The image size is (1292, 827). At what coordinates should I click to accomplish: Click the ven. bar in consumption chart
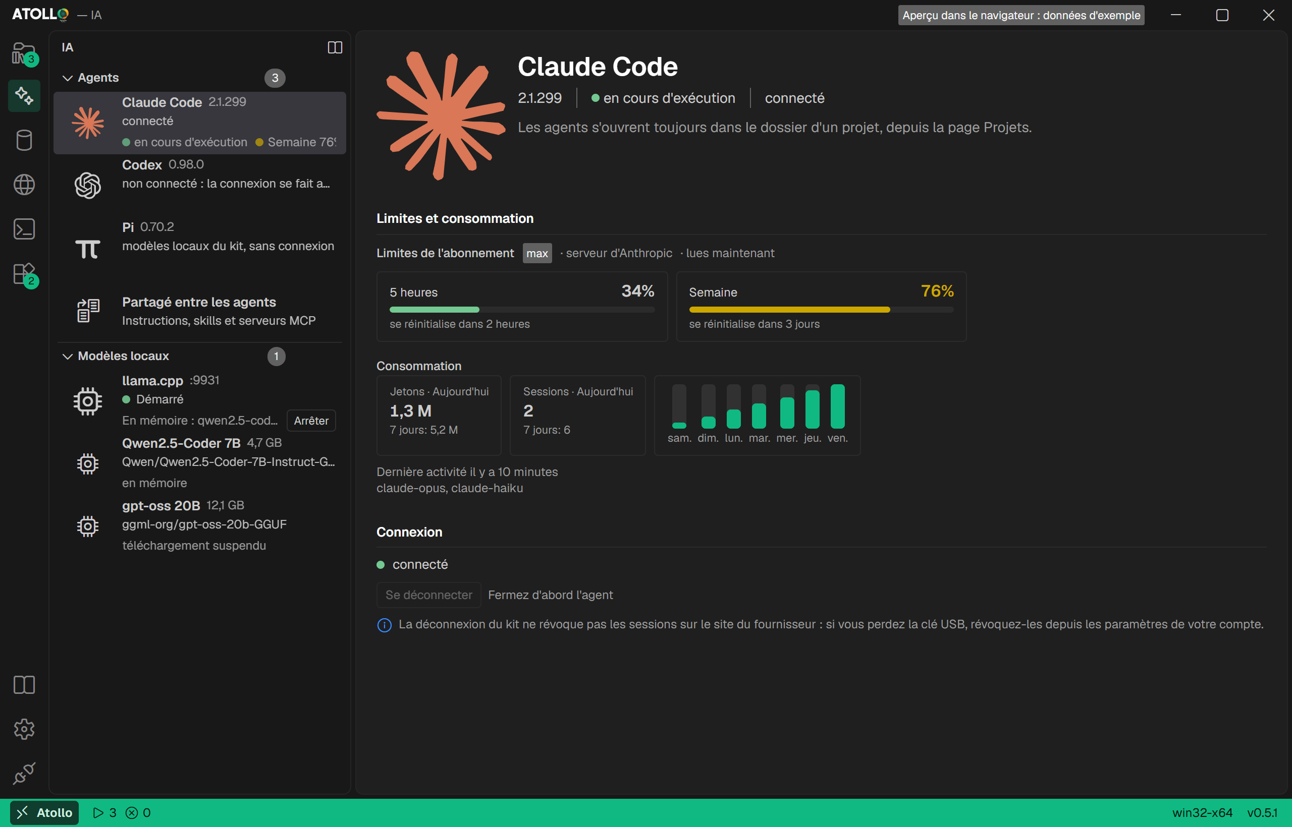click(837, 406)
